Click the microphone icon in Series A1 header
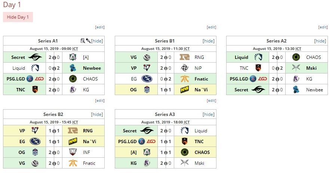The image size is (332, 173). (88, 41)
